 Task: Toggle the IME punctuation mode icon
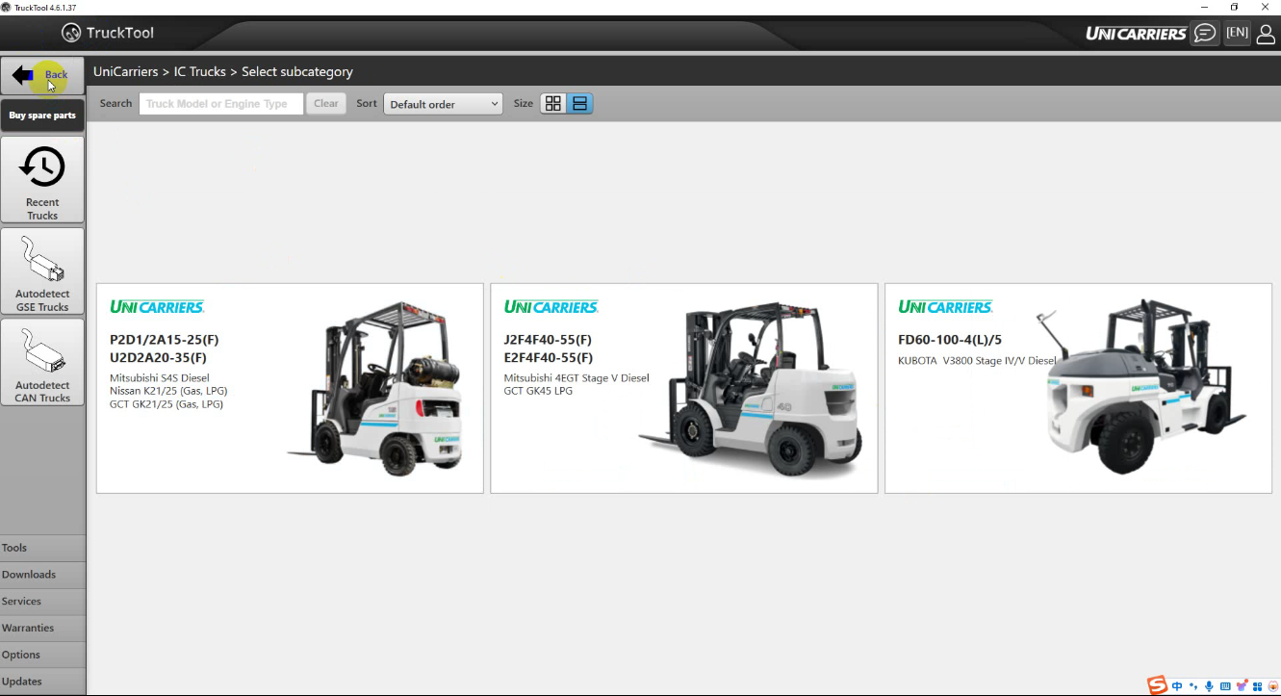(1193, 686)
